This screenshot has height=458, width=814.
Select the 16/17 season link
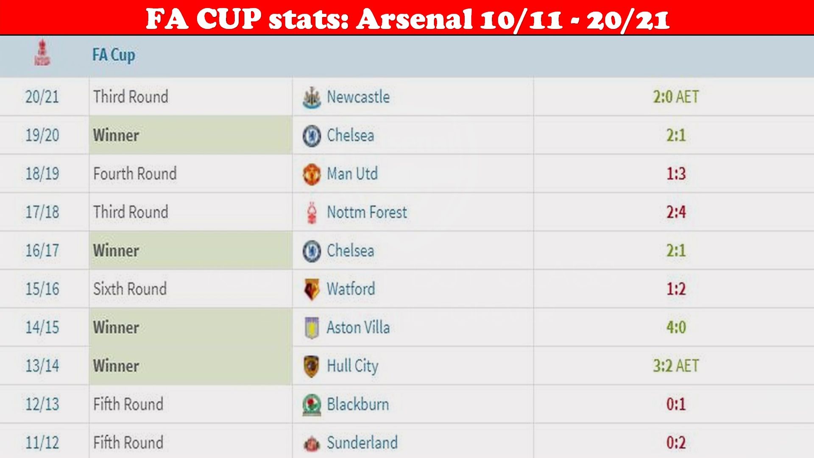point(42,250)
